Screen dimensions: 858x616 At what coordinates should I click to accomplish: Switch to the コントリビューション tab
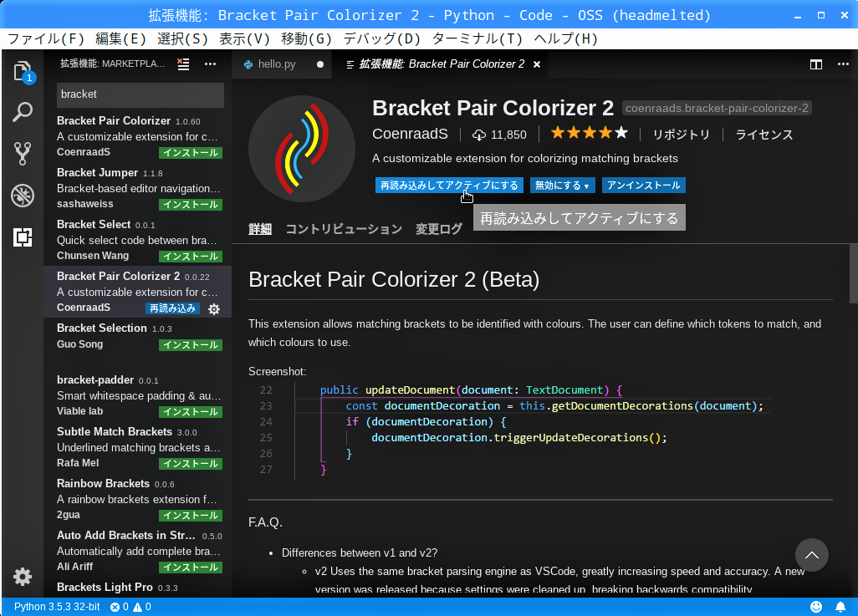pyautogui.click(x=344, y=229)
